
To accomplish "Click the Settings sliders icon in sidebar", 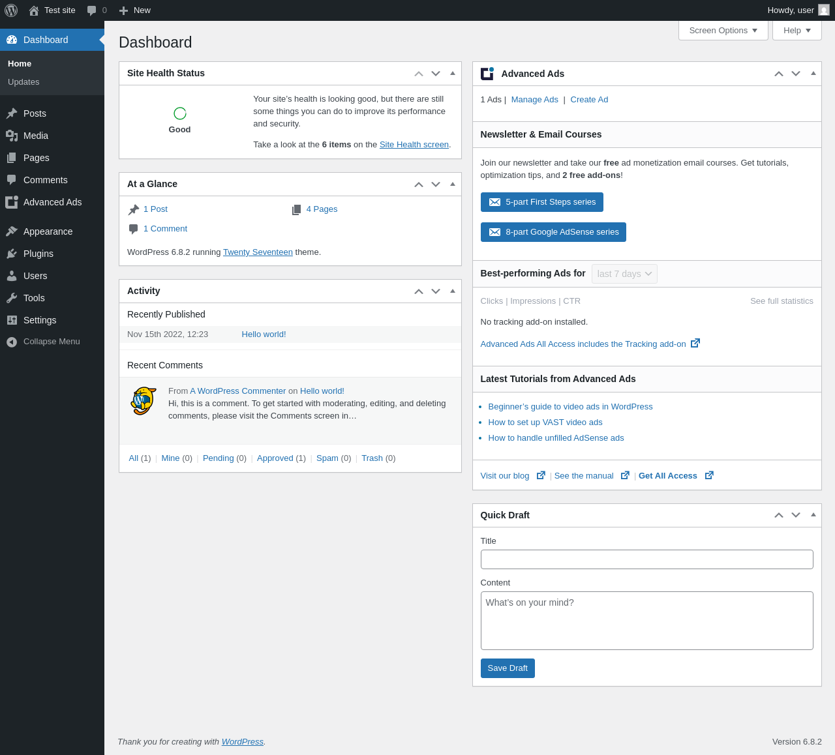I will coord(12,320).
